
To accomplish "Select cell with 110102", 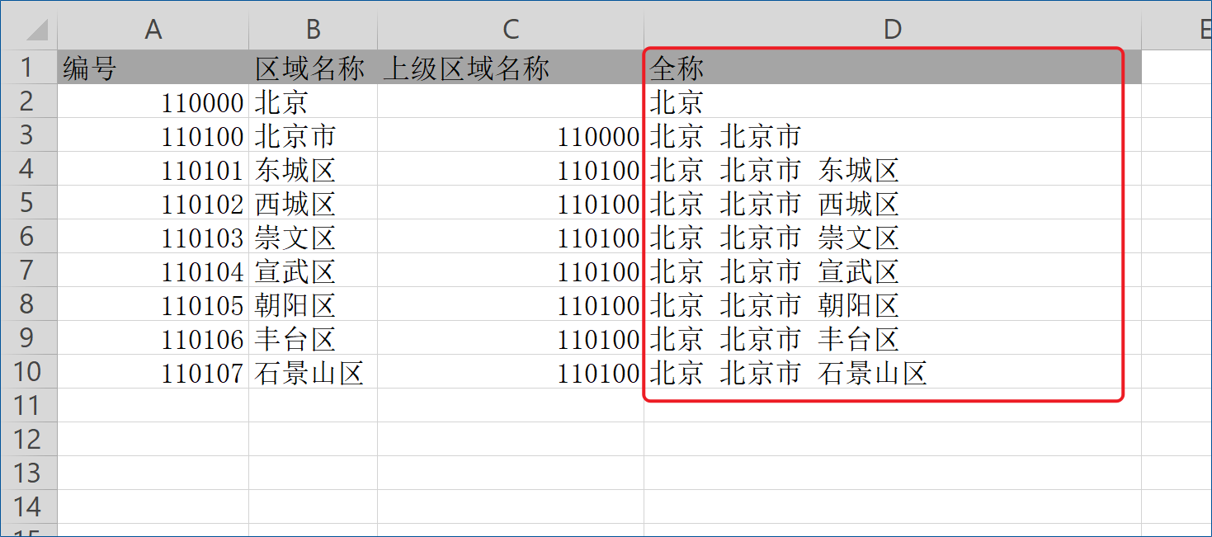I will pos(153,202).
